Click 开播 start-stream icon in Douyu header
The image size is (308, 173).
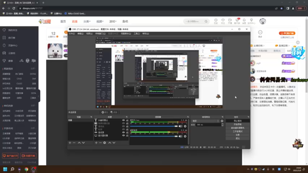[230, 21]
